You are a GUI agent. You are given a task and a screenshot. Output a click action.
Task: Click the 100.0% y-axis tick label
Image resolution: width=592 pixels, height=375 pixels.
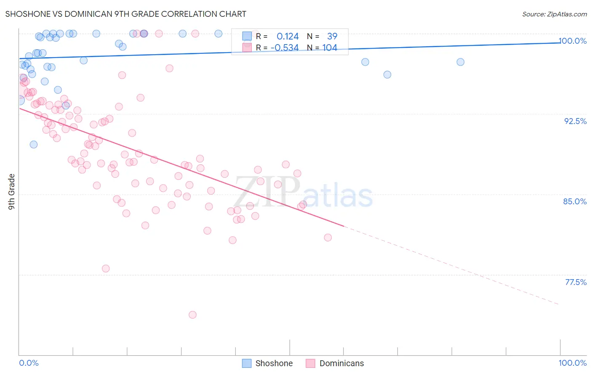(573, 41)
